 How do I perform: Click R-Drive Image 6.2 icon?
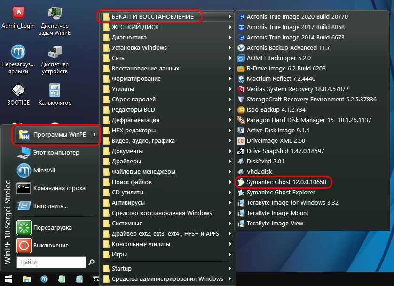click(241, 69)
